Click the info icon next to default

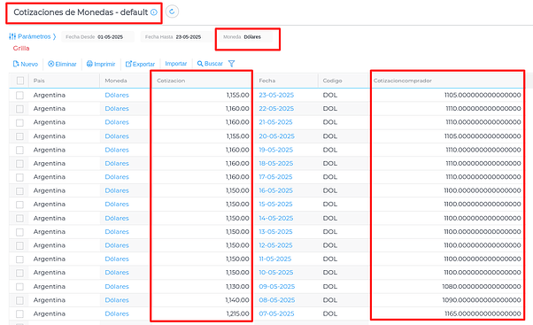point(154,12)
